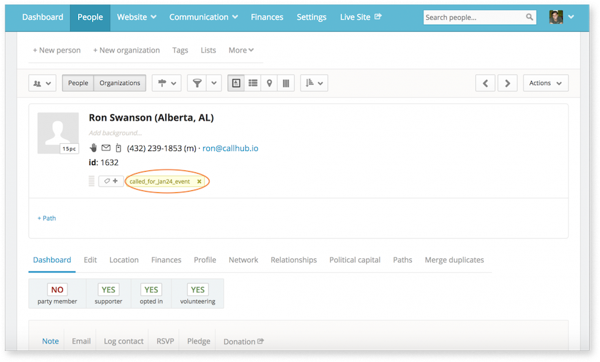The image size is (600, 362).
Task: Switch to map pin view
Action: coord(269,83)
